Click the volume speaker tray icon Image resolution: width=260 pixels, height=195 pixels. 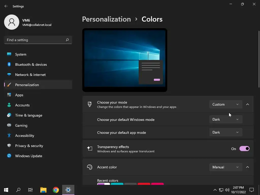click(227, 190)
